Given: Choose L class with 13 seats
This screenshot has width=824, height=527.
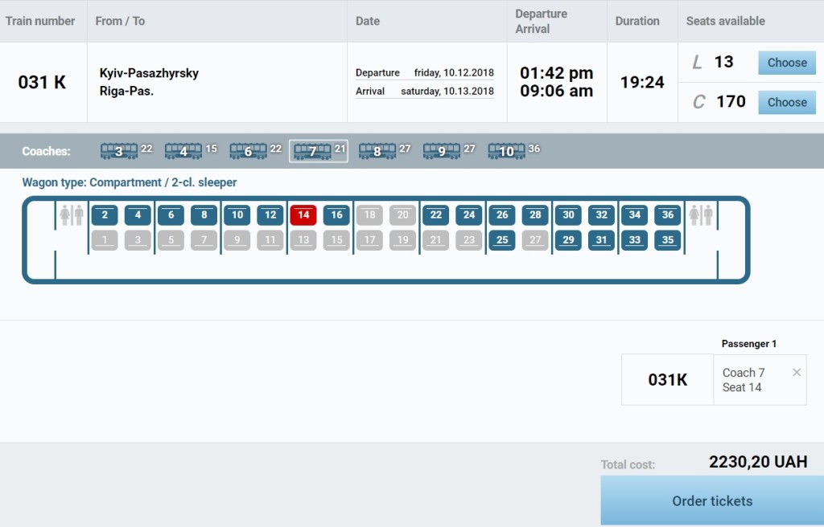Looking at the screenshot, I should click(787, 63).
